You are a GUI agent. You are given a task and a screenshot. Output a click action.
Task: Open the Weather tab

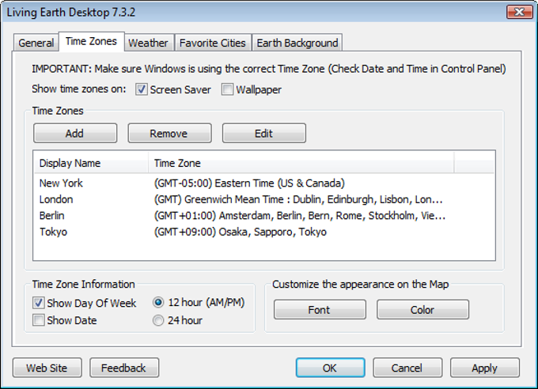[148, 43]
